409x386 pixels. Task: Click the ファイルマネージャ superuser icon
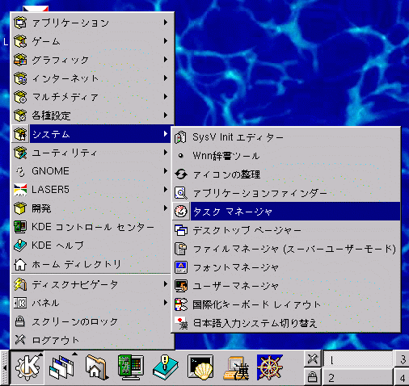[181, 249]
